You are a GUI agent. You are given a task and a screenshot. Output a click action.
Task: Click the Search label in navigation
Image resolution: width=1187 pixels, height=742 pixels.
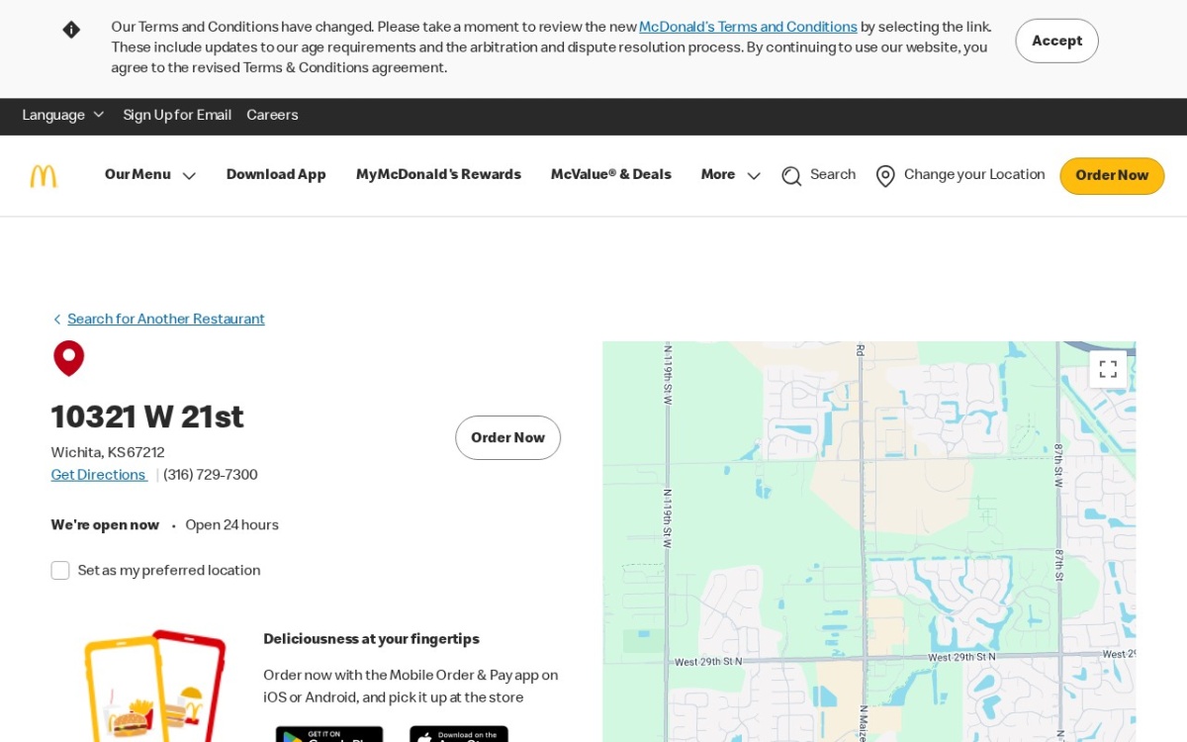pos(833,175)
